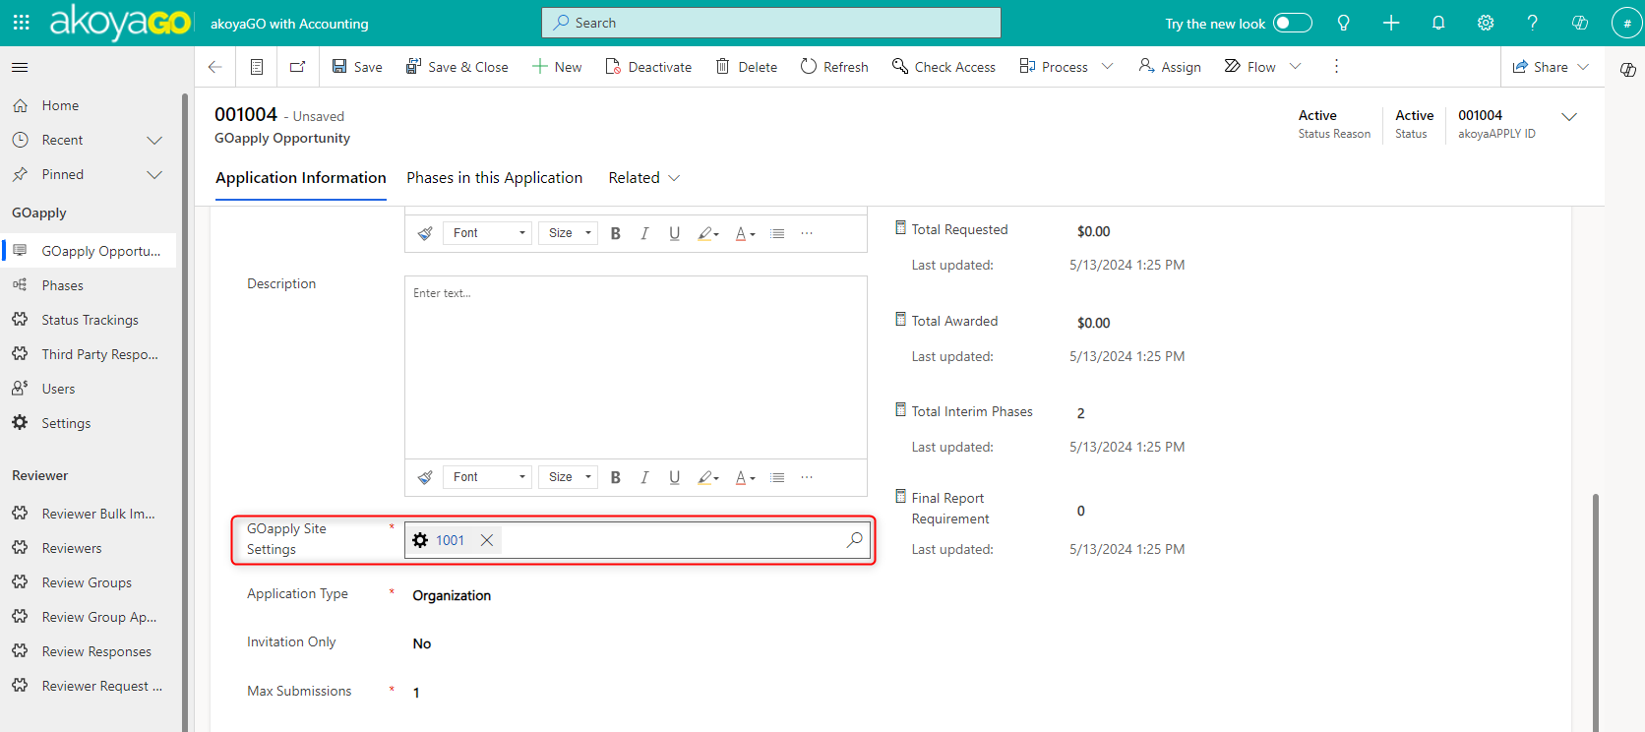Click the bullet list icon in lower toolbar
The height and width of the screenshot is (732, 1645).
pos(777,477)
